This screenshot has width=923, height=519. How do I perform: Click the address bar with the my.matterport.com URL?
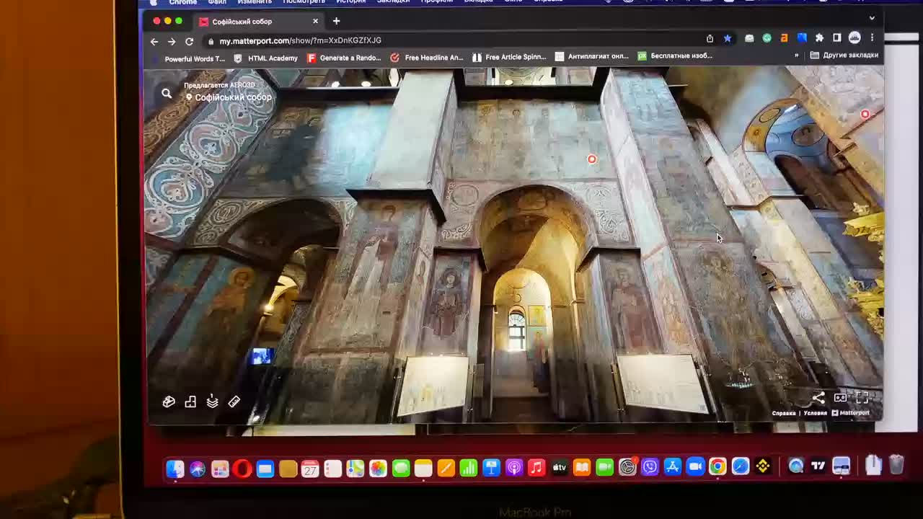(x=454, y=40)
